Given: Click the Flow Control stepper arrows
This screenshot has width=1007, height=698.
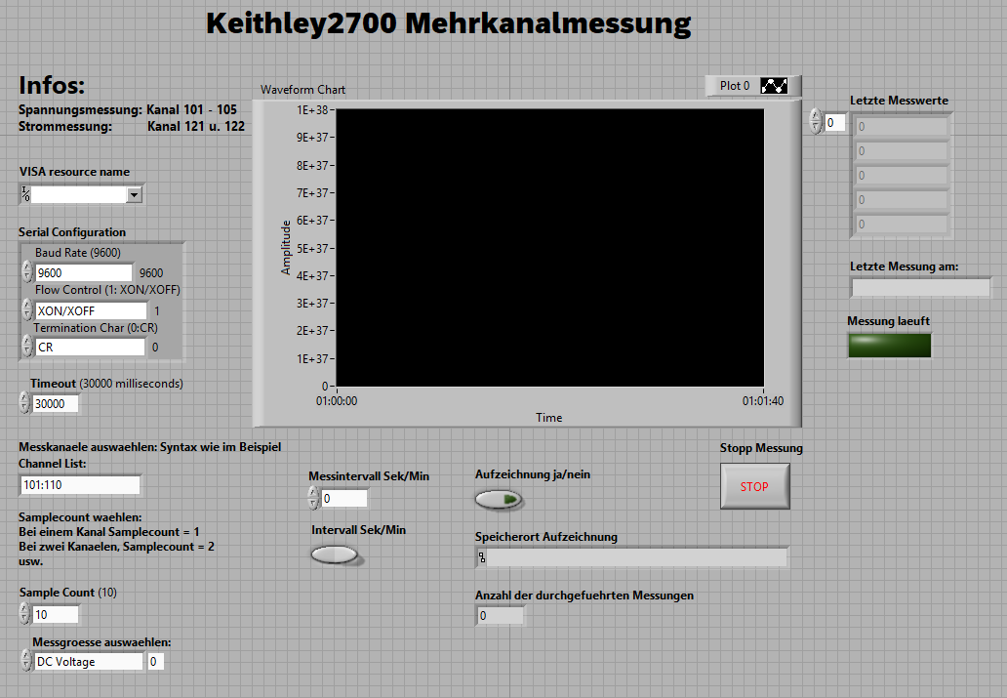Looking at the screenshot, I should pos(27,309).
